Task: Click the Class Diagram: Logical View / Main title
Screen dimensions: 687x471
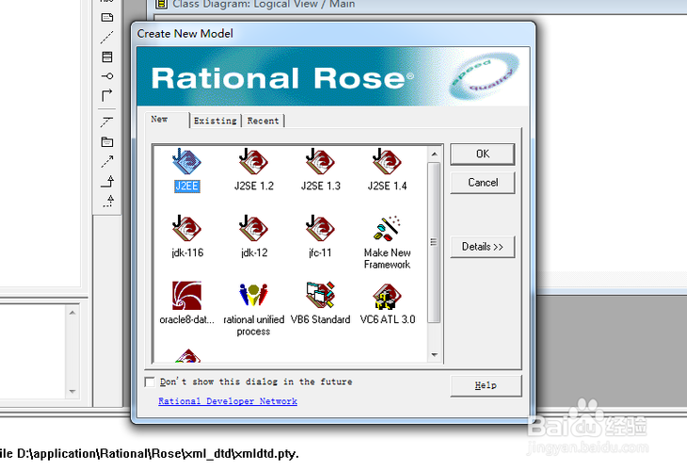Action: coord(264,5)
